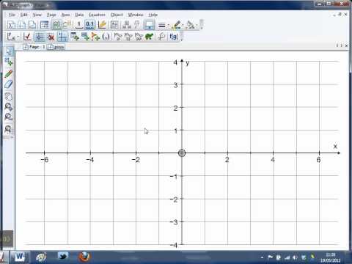
Task: Open the View menu
Action: tap(37, 15)
